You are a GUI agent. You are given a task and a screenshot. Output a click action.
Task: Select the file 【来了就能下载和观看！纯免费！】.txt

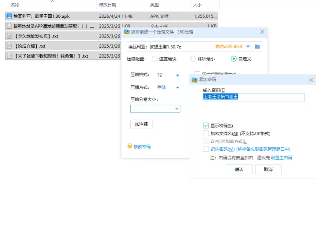[51, 56]
